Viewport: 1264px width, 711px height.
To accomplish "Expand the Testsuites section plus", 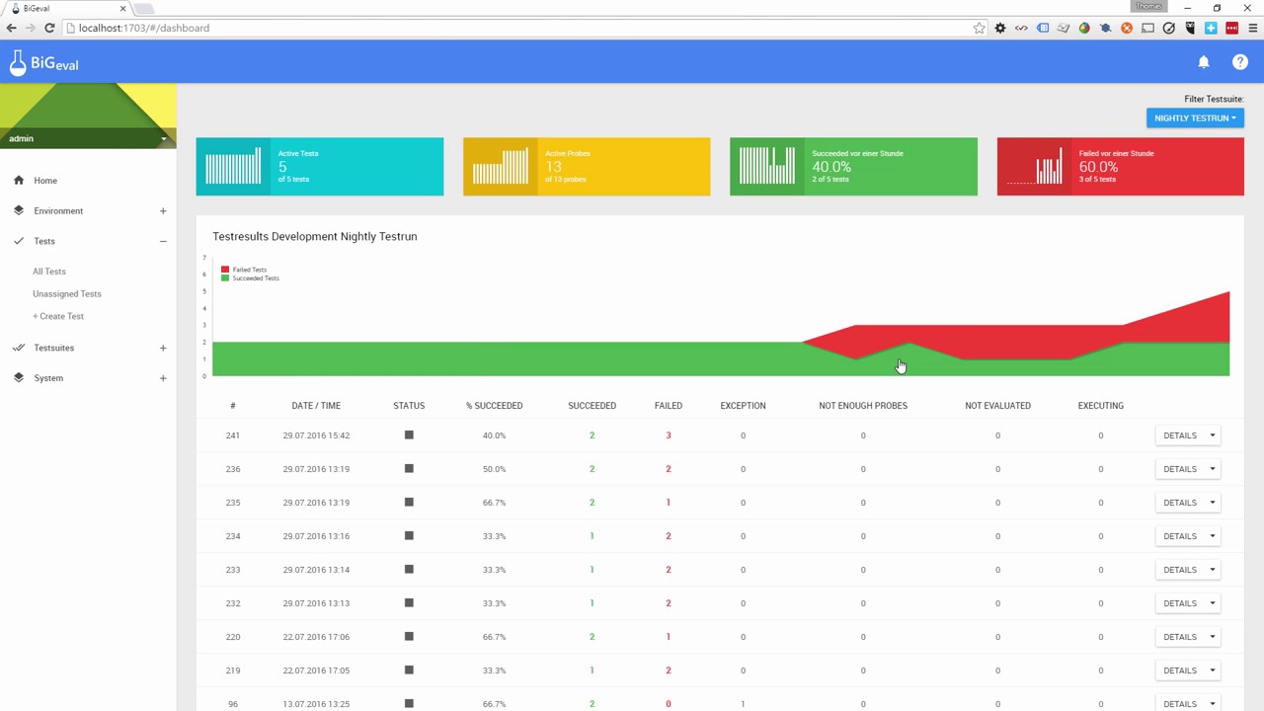I will click(x=163, y=348).
